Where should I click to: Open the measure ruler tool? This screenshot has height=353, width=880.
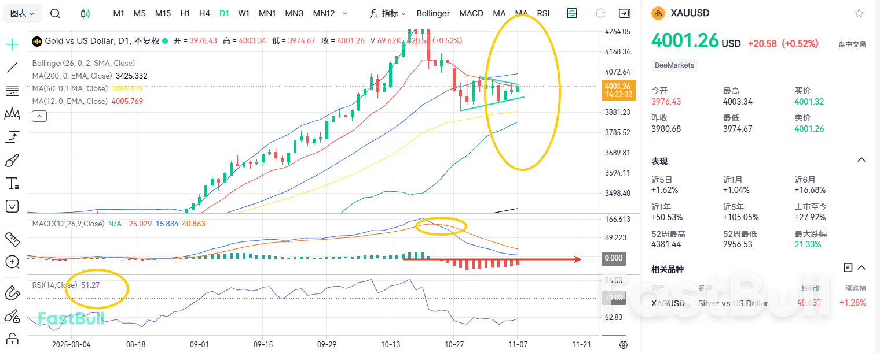pyautogui.click(x=12, y=239)
